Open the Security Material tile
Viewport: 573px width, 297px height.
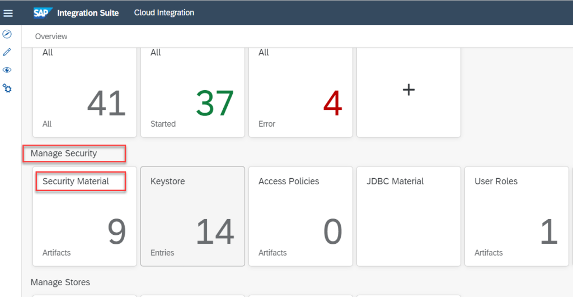click(x=84, y=216)
